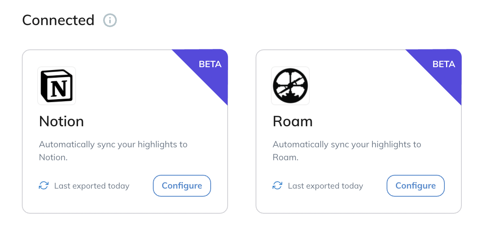
Task: Select the Roam card title
Action: [x=293, y=121]
